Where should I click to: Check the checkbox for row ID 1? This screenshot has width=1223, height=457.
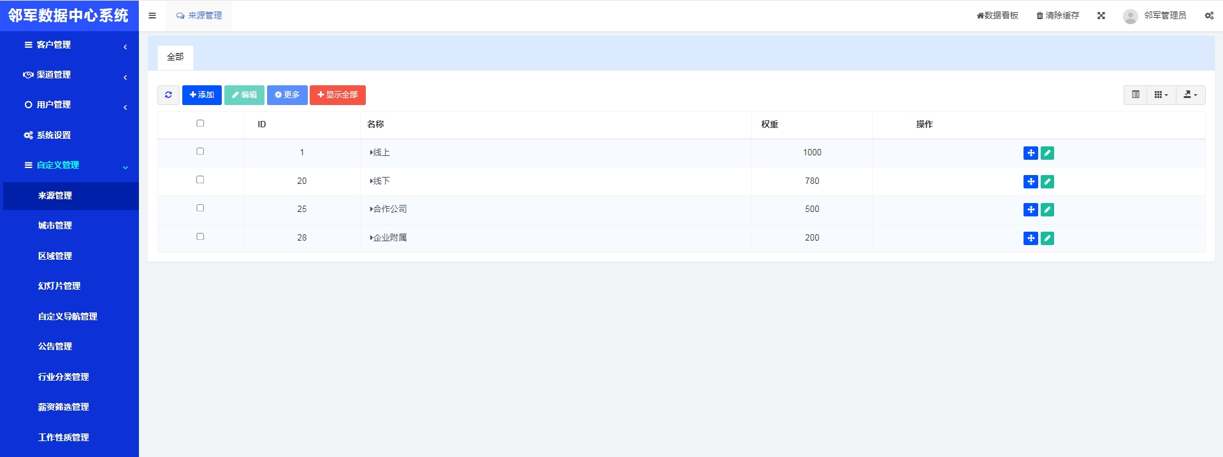point(200,151)
